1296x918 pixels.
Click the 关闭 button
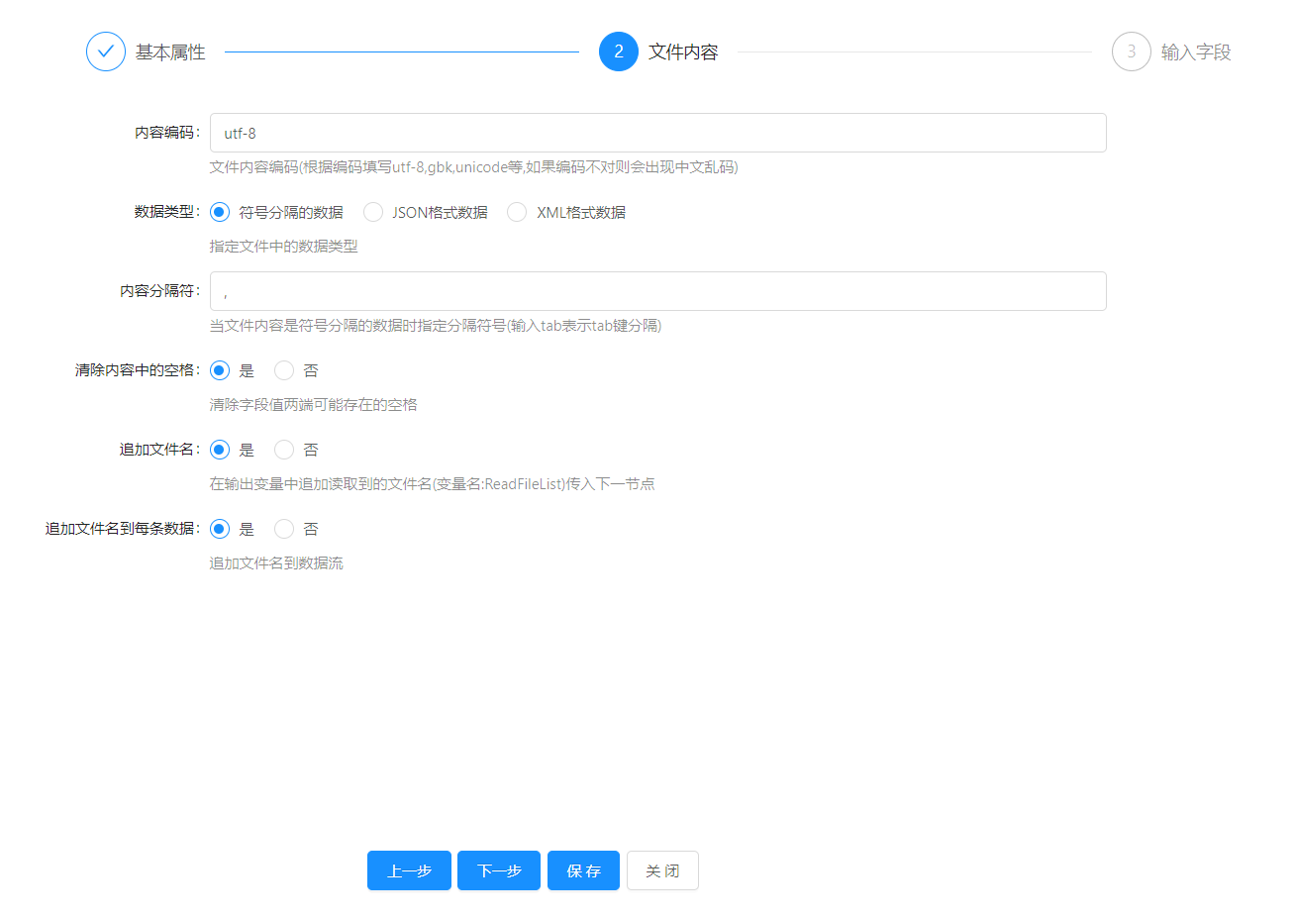click(x=662, y=870)
